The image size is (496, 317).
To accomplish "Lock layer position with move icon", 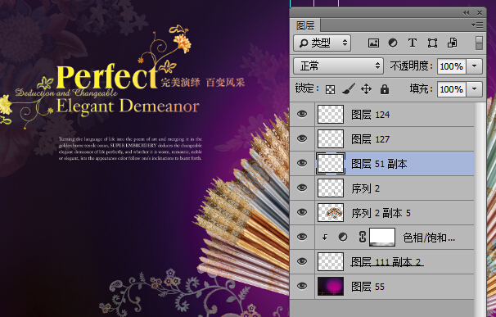I will (x=366, y=89).
